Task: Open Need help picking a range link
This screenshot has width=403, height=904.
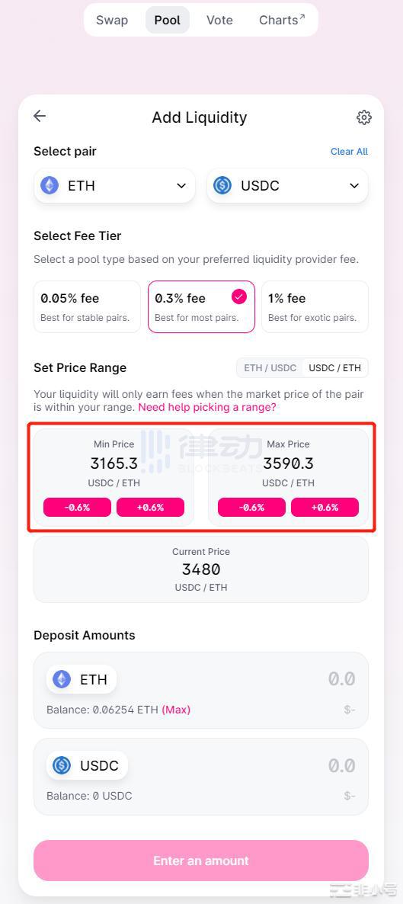Action: pyautogui.click(x=207, y=407)
